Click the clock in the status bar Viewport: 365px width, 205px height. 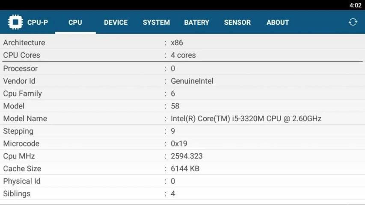coord(355,5)
